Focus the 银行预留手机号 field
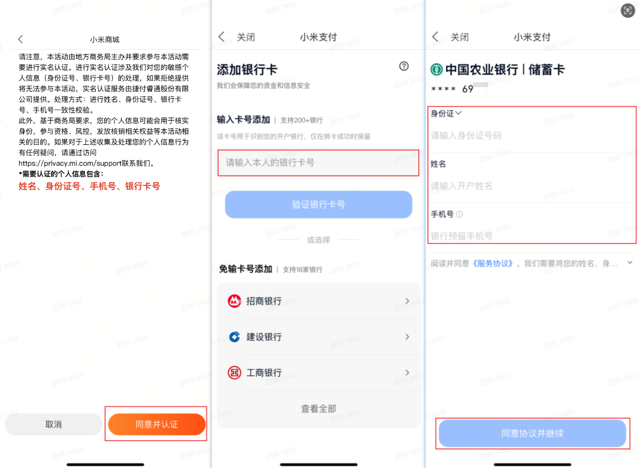This screenshot has width=639, height=468. tap(532, 236)
